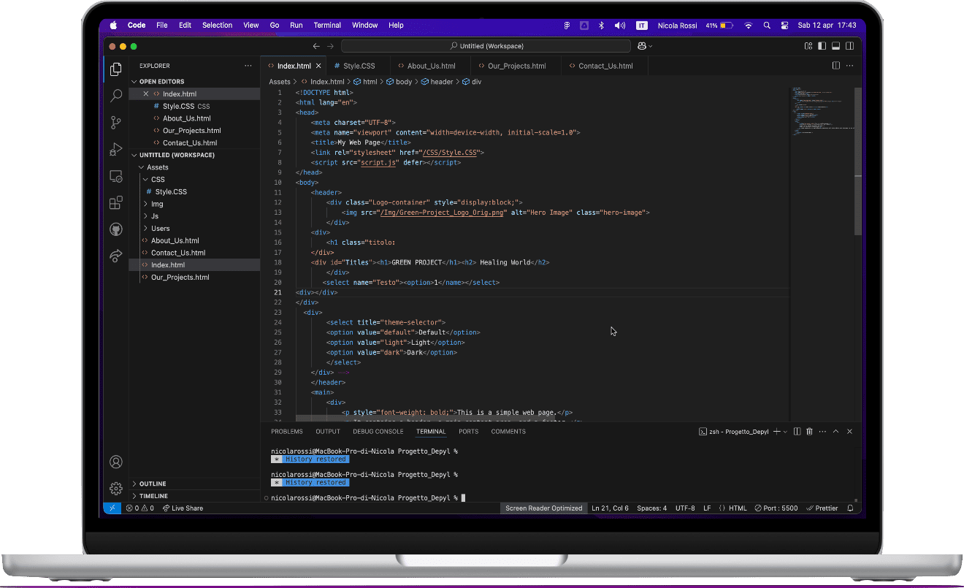This screenshot has height=588, width=964.
Task: Split the terminal
Action: coord(797,432)
